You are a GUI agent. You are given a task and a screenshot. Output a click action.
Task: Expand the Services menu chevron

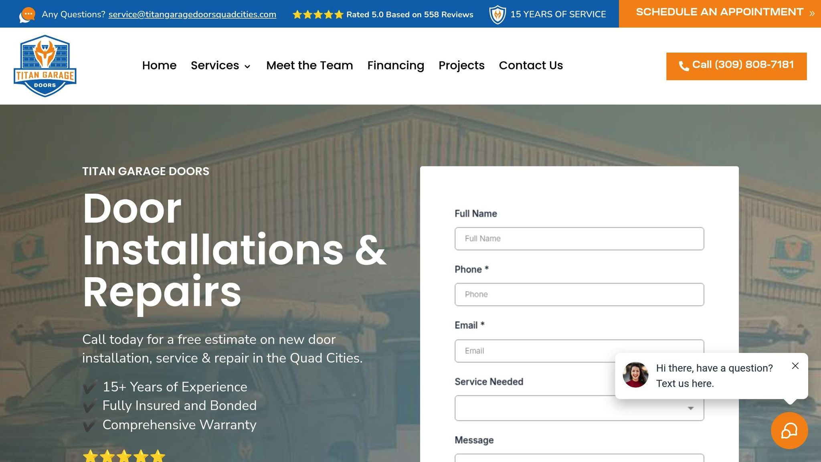(248, 67)
